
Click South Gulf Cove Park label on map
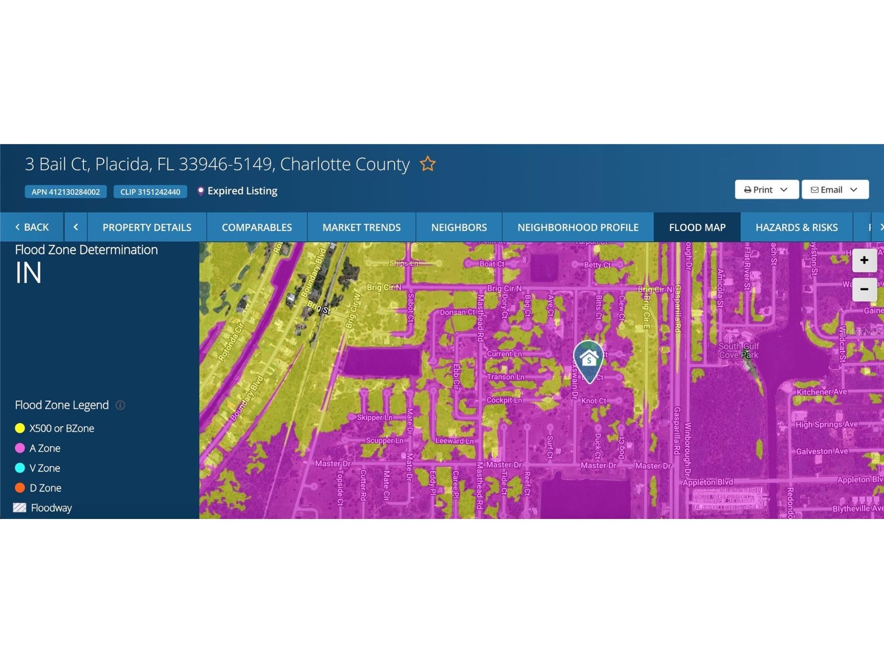[738, 351]
